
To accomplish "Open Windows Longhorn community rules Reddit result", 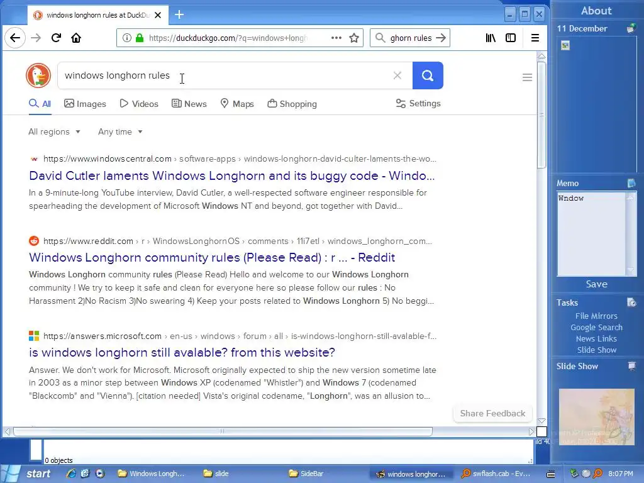I will pos(212,257).
